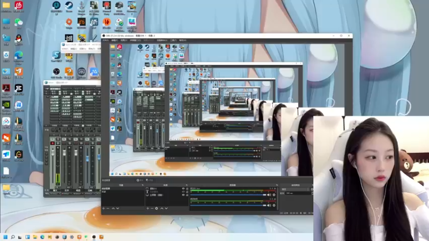Click transition duration input field in OBS
Screen dimensions: 429x241
(x=298, y=193)
